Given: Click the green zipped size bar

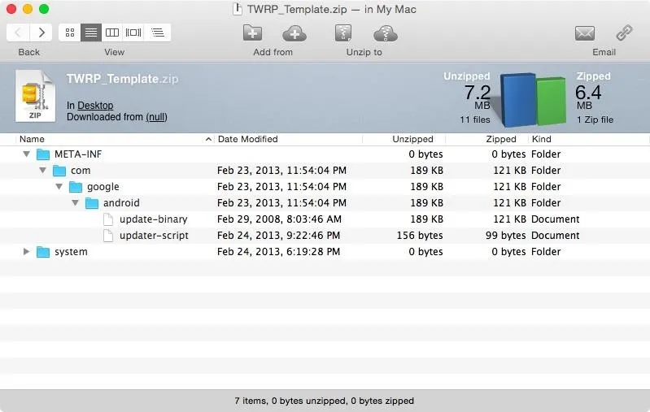Looking at the screenshot, I should [x=552, y=102].
